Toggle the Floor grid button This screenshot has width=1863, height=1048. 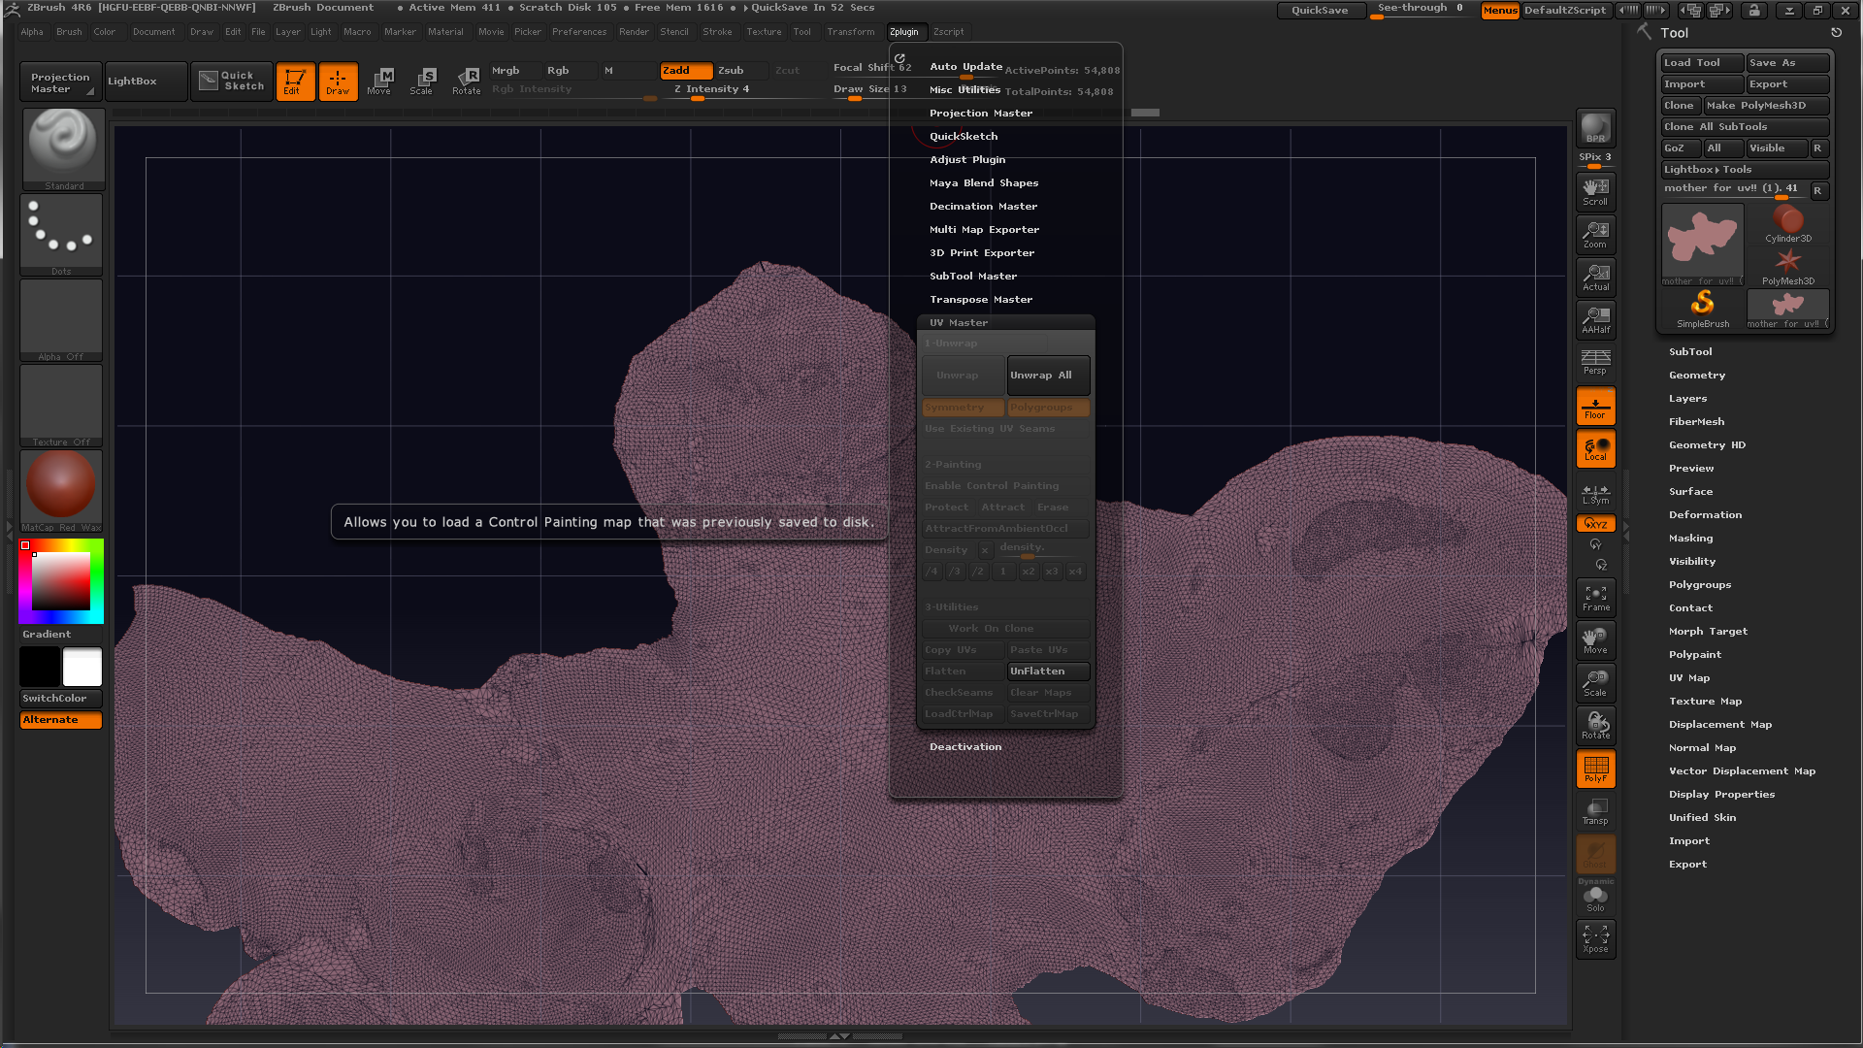tap(1595, 406)
